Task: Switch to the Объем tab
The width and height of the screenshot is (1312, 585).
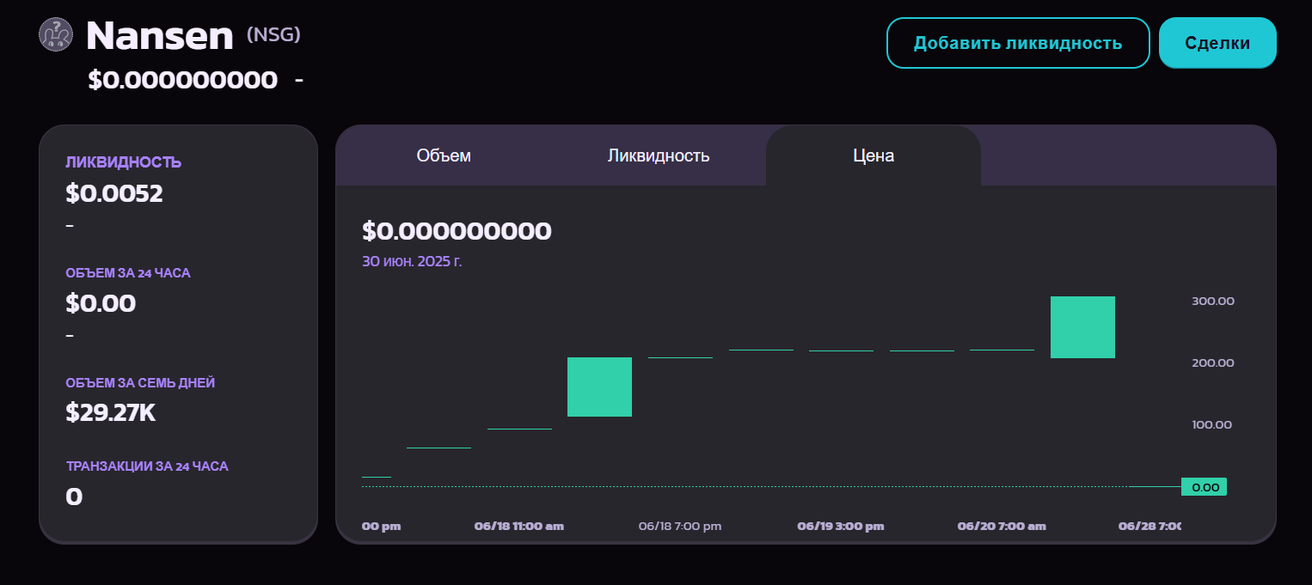Action: click(x=444, y=155)
